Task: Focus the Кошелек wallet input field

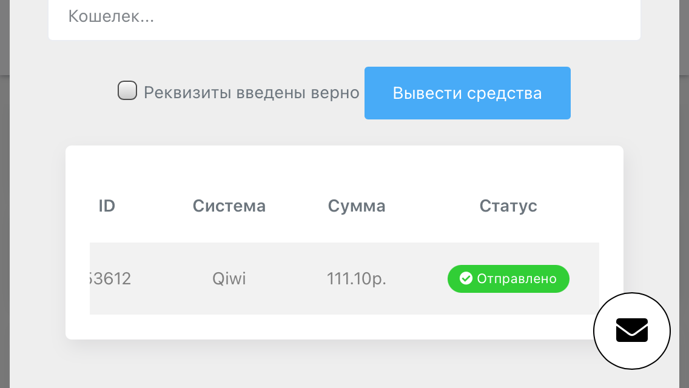Action: [344, 18]
